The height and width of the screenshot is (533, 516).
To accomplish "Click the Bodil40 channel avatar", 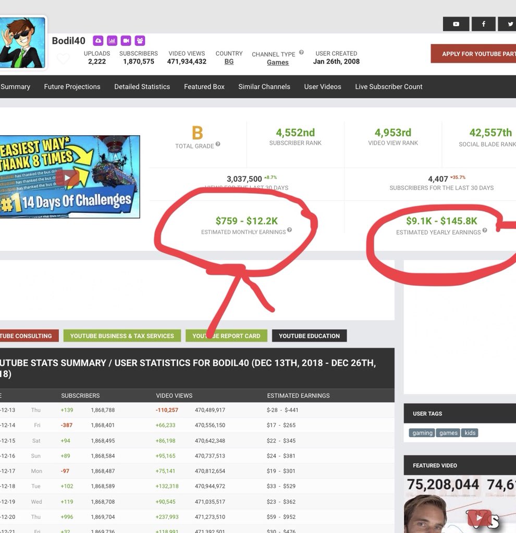I will click(x=22, y=42).
